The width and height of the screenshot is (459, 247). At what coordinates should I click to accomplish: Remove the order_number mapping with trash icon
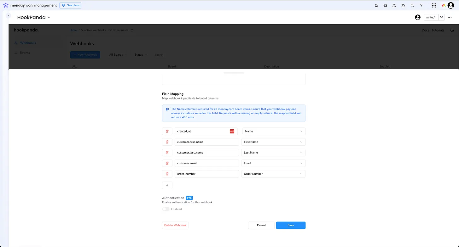(167, 174)
